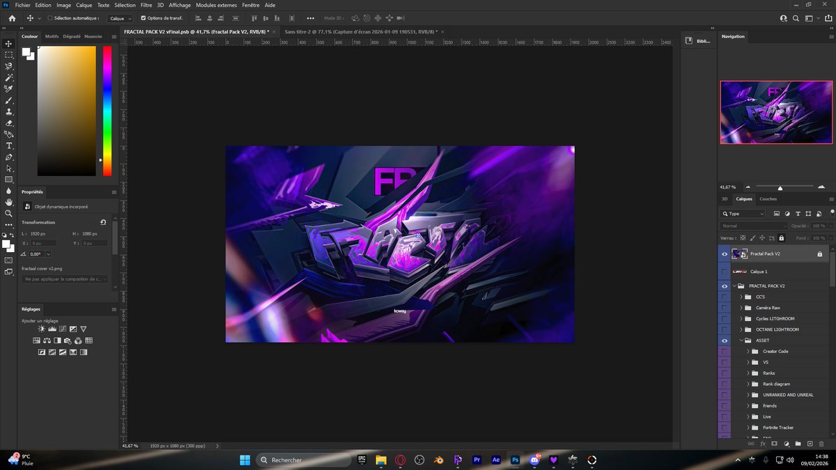The height and width of the screenshot is (470, 836).
Task: Select the Clone Stamp tool
Action: coord(9,111)
